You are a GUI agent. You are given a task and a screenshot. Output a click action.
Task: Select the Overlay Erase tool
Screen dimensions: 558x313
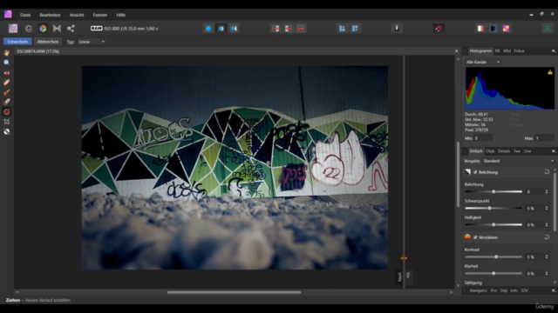[7, 102]
